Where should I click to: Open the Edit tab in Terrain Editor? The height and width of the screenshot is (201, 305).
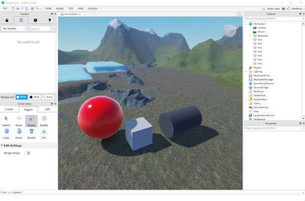[47, 109]
